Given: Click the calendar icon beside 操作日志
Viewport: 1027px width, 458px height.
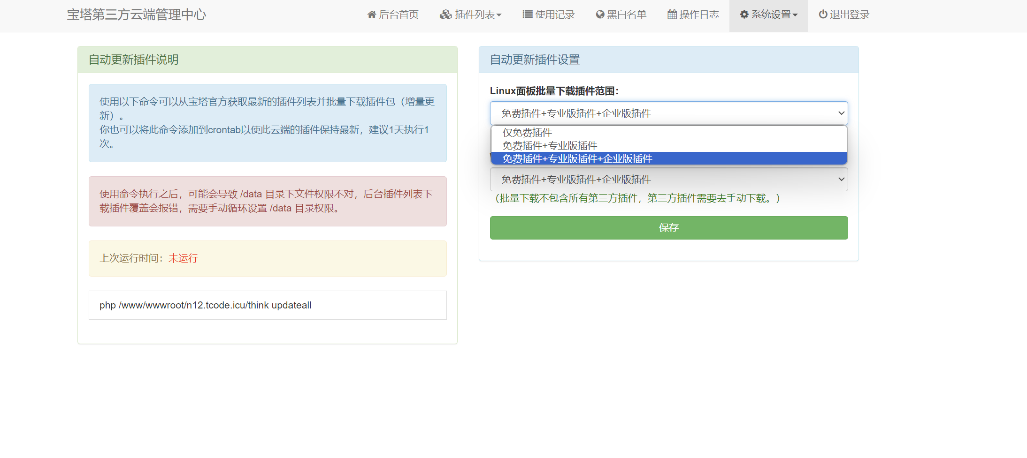Looking at the screenshot, I should pyautogui.click(x=672, y=15).
